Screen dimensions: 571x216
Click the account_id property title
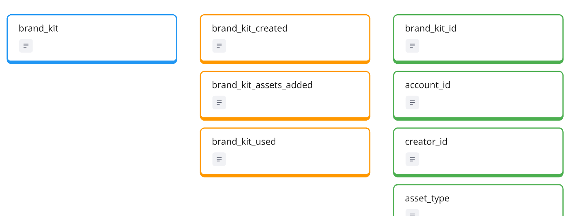pyautogui.click(x=428, y=85)
